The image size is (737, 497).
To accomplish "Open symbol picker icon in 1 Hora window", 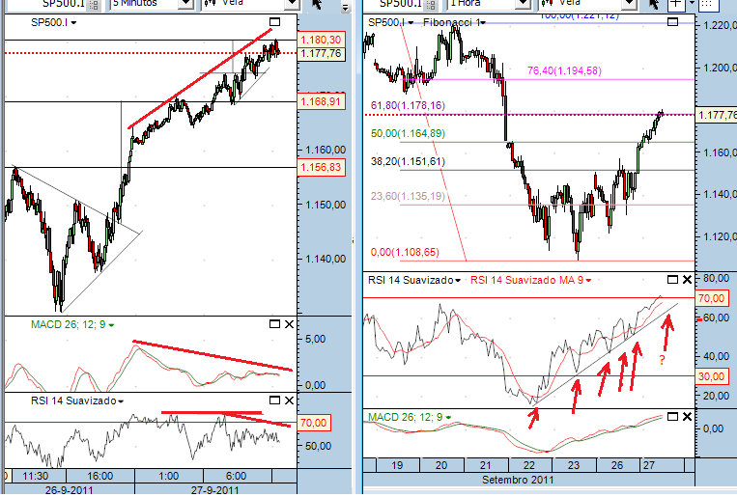I will click(430, 4).
